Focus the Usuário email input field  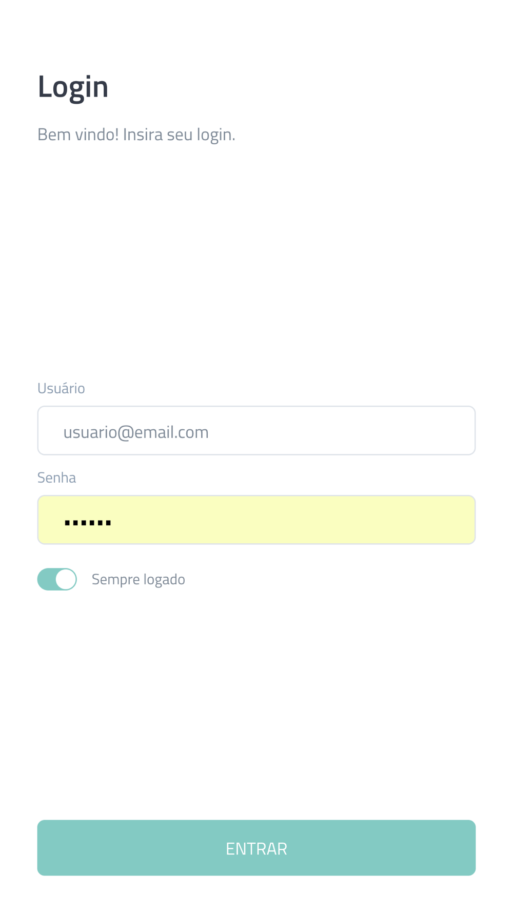(256, 430)
